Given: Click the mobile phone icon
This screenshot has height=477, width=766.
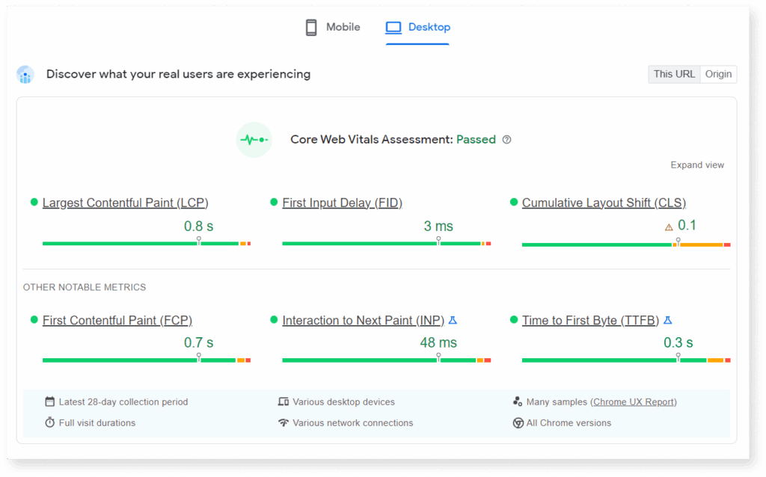Looking at the screenshot, I should (x=310, y=26).
